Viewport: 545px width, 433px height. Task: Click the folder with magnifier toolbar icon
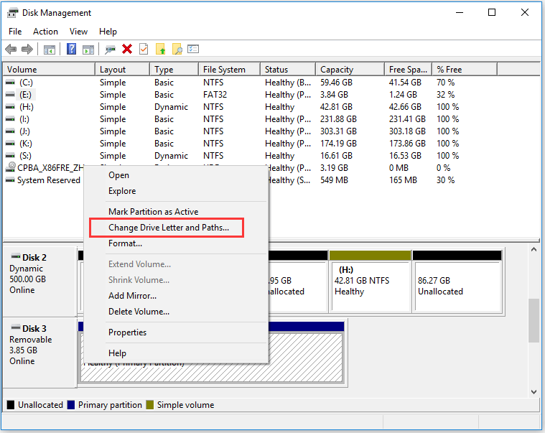[177, 49]
